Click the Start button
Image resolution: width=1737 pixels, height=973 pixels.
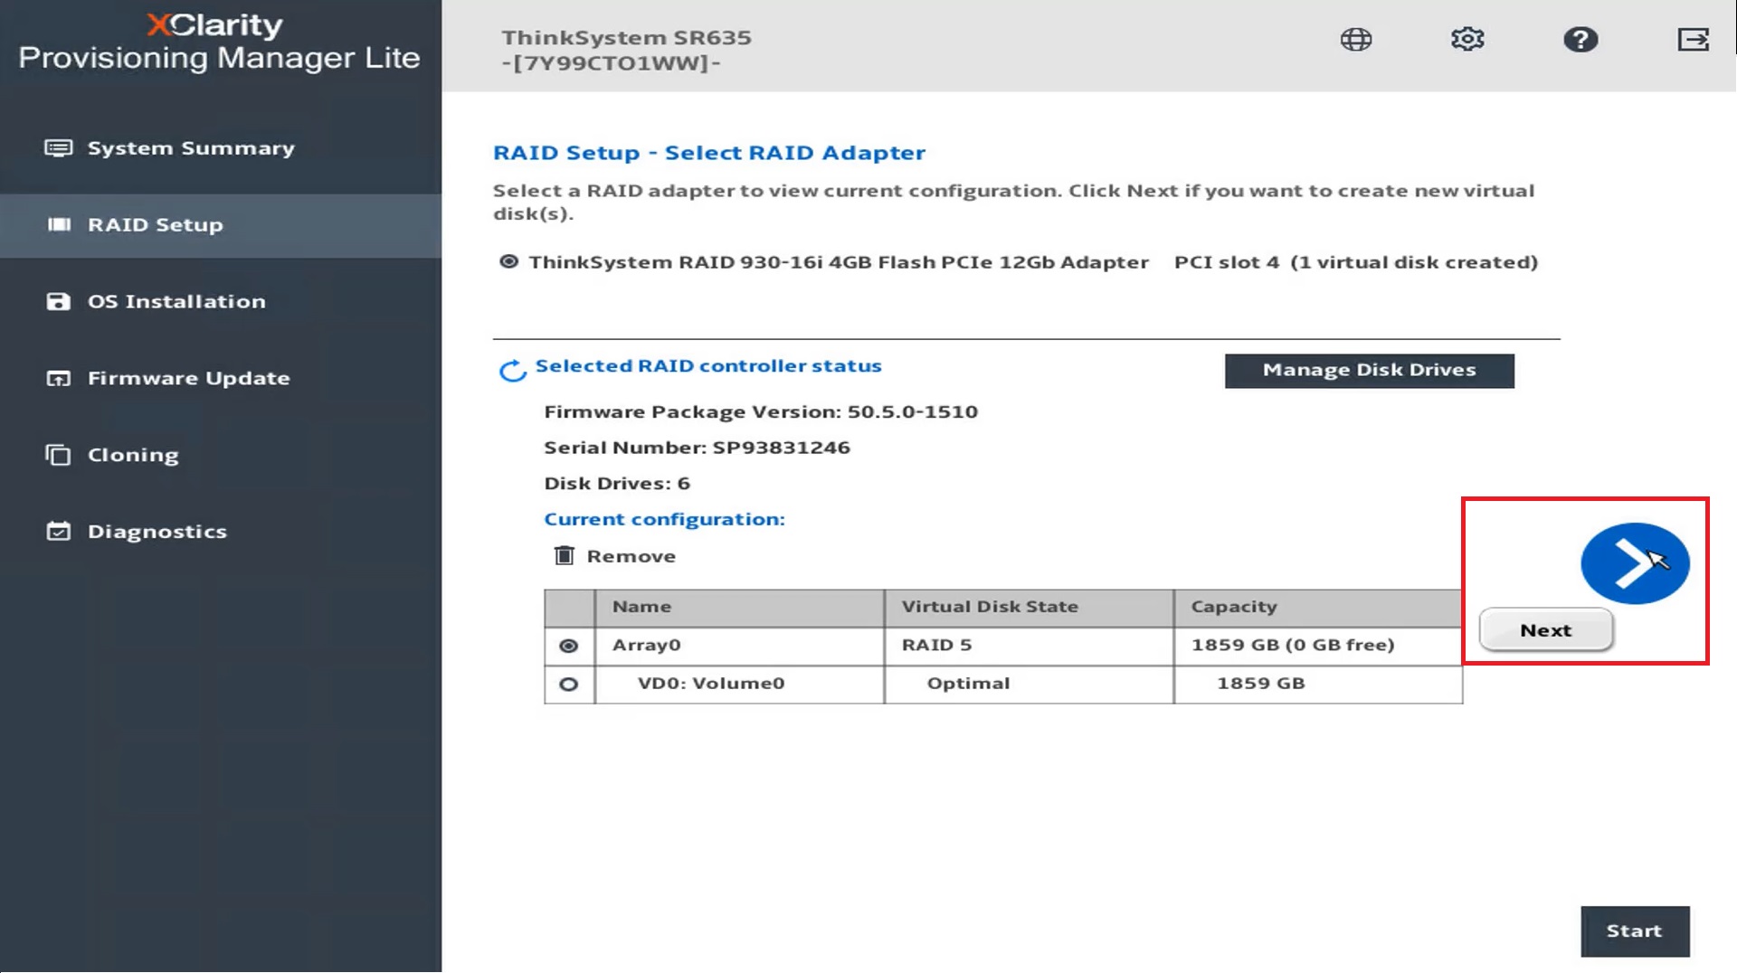click(1635, 930)
